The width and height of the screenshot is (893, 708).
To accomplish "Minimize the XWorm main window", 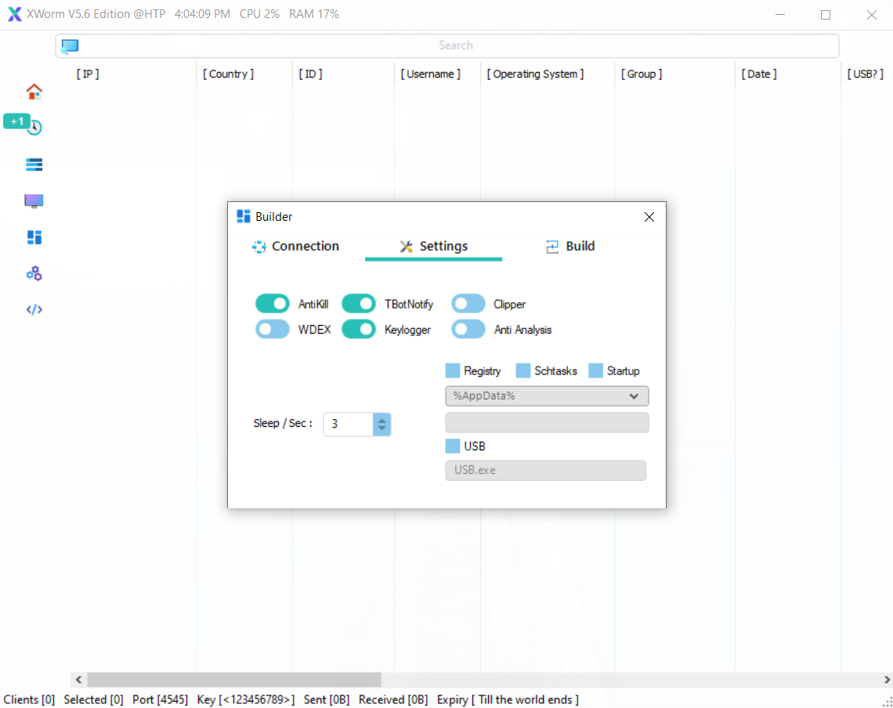I will (x=780, y=15).
